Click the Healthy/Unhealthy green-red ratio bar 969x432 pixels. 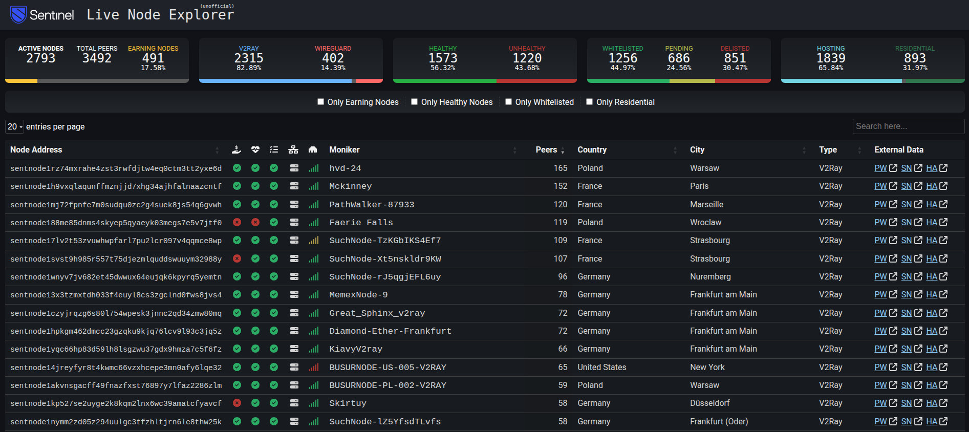[485, 80]
